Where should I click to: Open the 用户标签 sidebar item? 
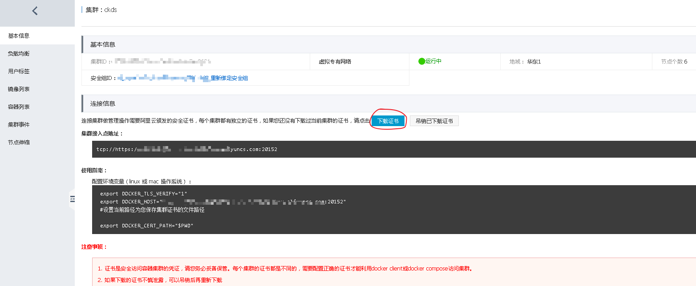[x=37, y=71]
